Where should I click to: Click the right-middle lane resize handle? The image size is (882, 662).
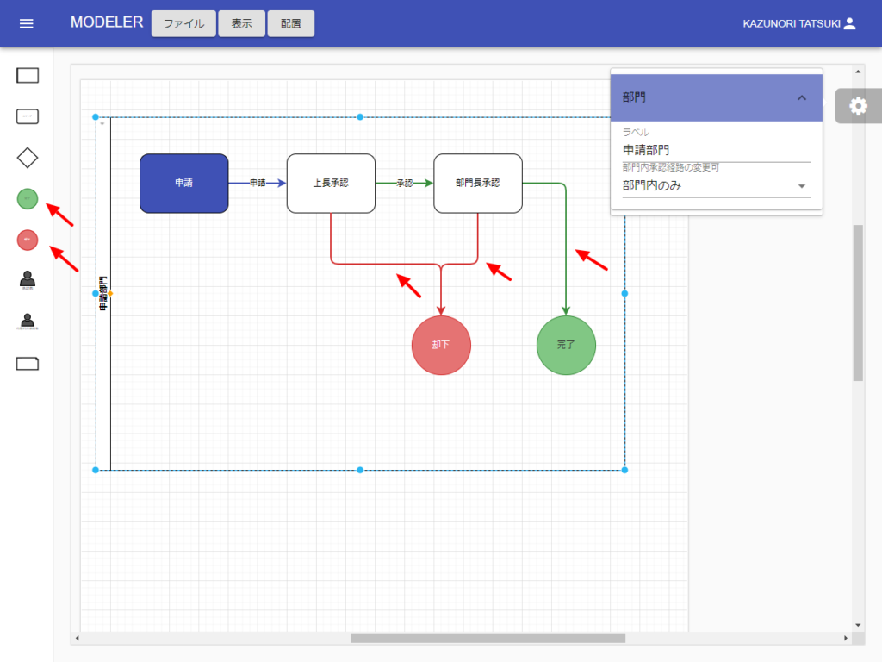click(x=625, y=293)
